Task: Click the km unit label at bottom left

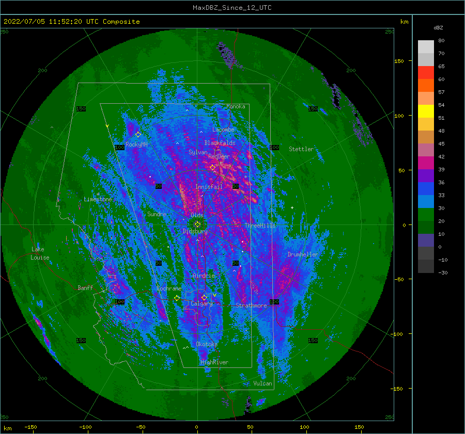Action: click(x=8, y=428)
